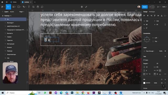Click Align top icon
This screenshot has width=168, height=95.
[x=155, y=16]
